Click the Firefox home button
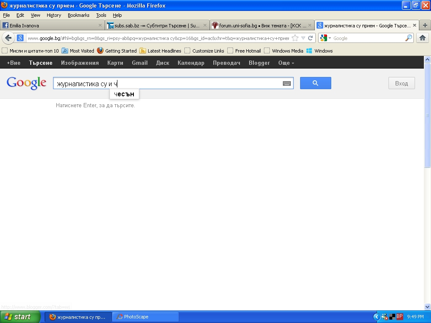This screenshot has width=431, height=323. click(x=423, y=38)
